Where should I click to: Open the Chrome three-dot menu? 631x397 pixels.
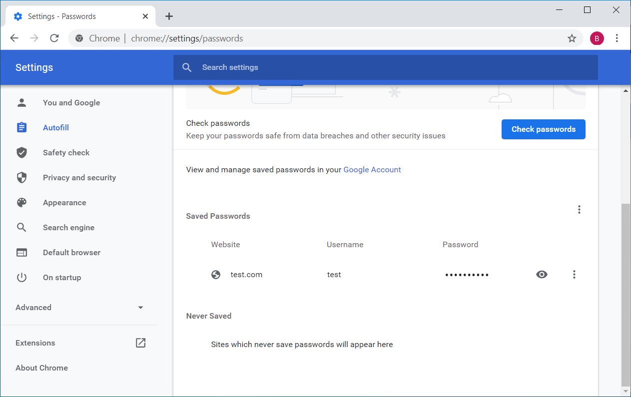[617, 38]
